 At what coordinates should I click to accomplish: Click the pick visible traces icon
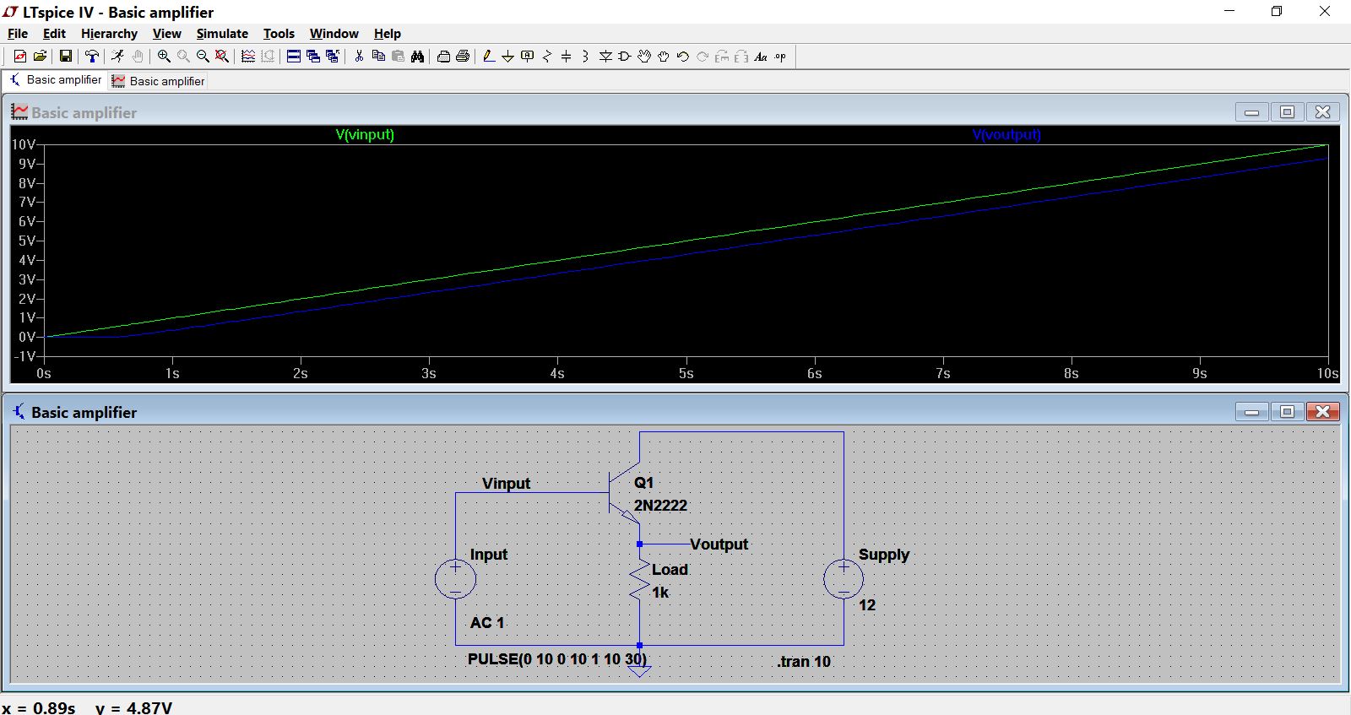click(248, 57)
